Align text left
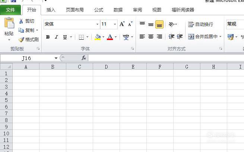 142,37
